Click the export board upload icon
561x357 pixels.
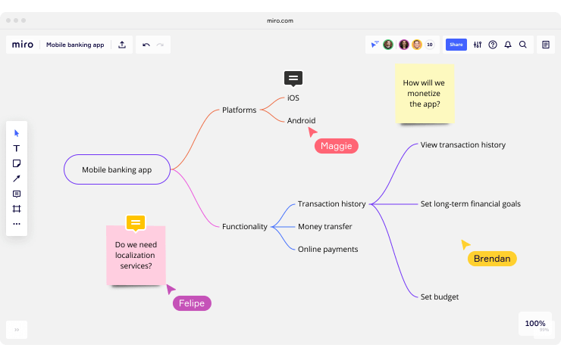pos(122,45)
